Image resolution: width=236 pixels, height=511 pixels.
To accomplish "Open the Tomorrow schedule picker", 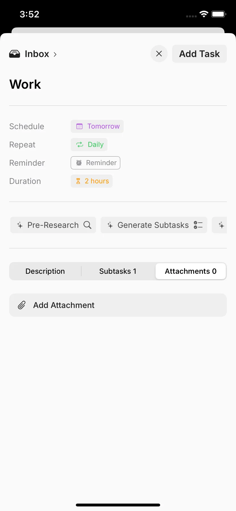I will pyautogui.click(x=97, y=126).
